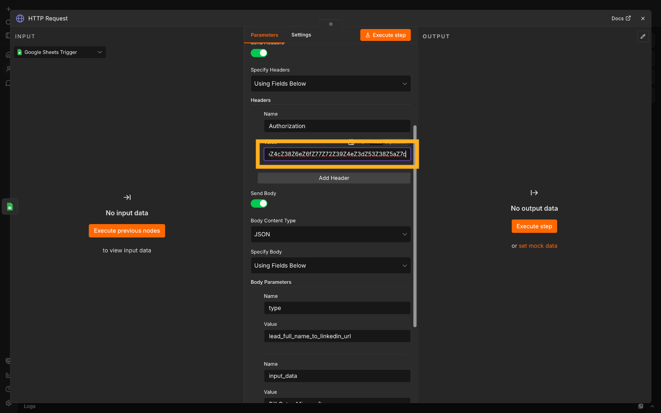Viewport: 661px width, 413px height.
Task: Click the HTTP Request globe icon
Action: click(20, 18)
